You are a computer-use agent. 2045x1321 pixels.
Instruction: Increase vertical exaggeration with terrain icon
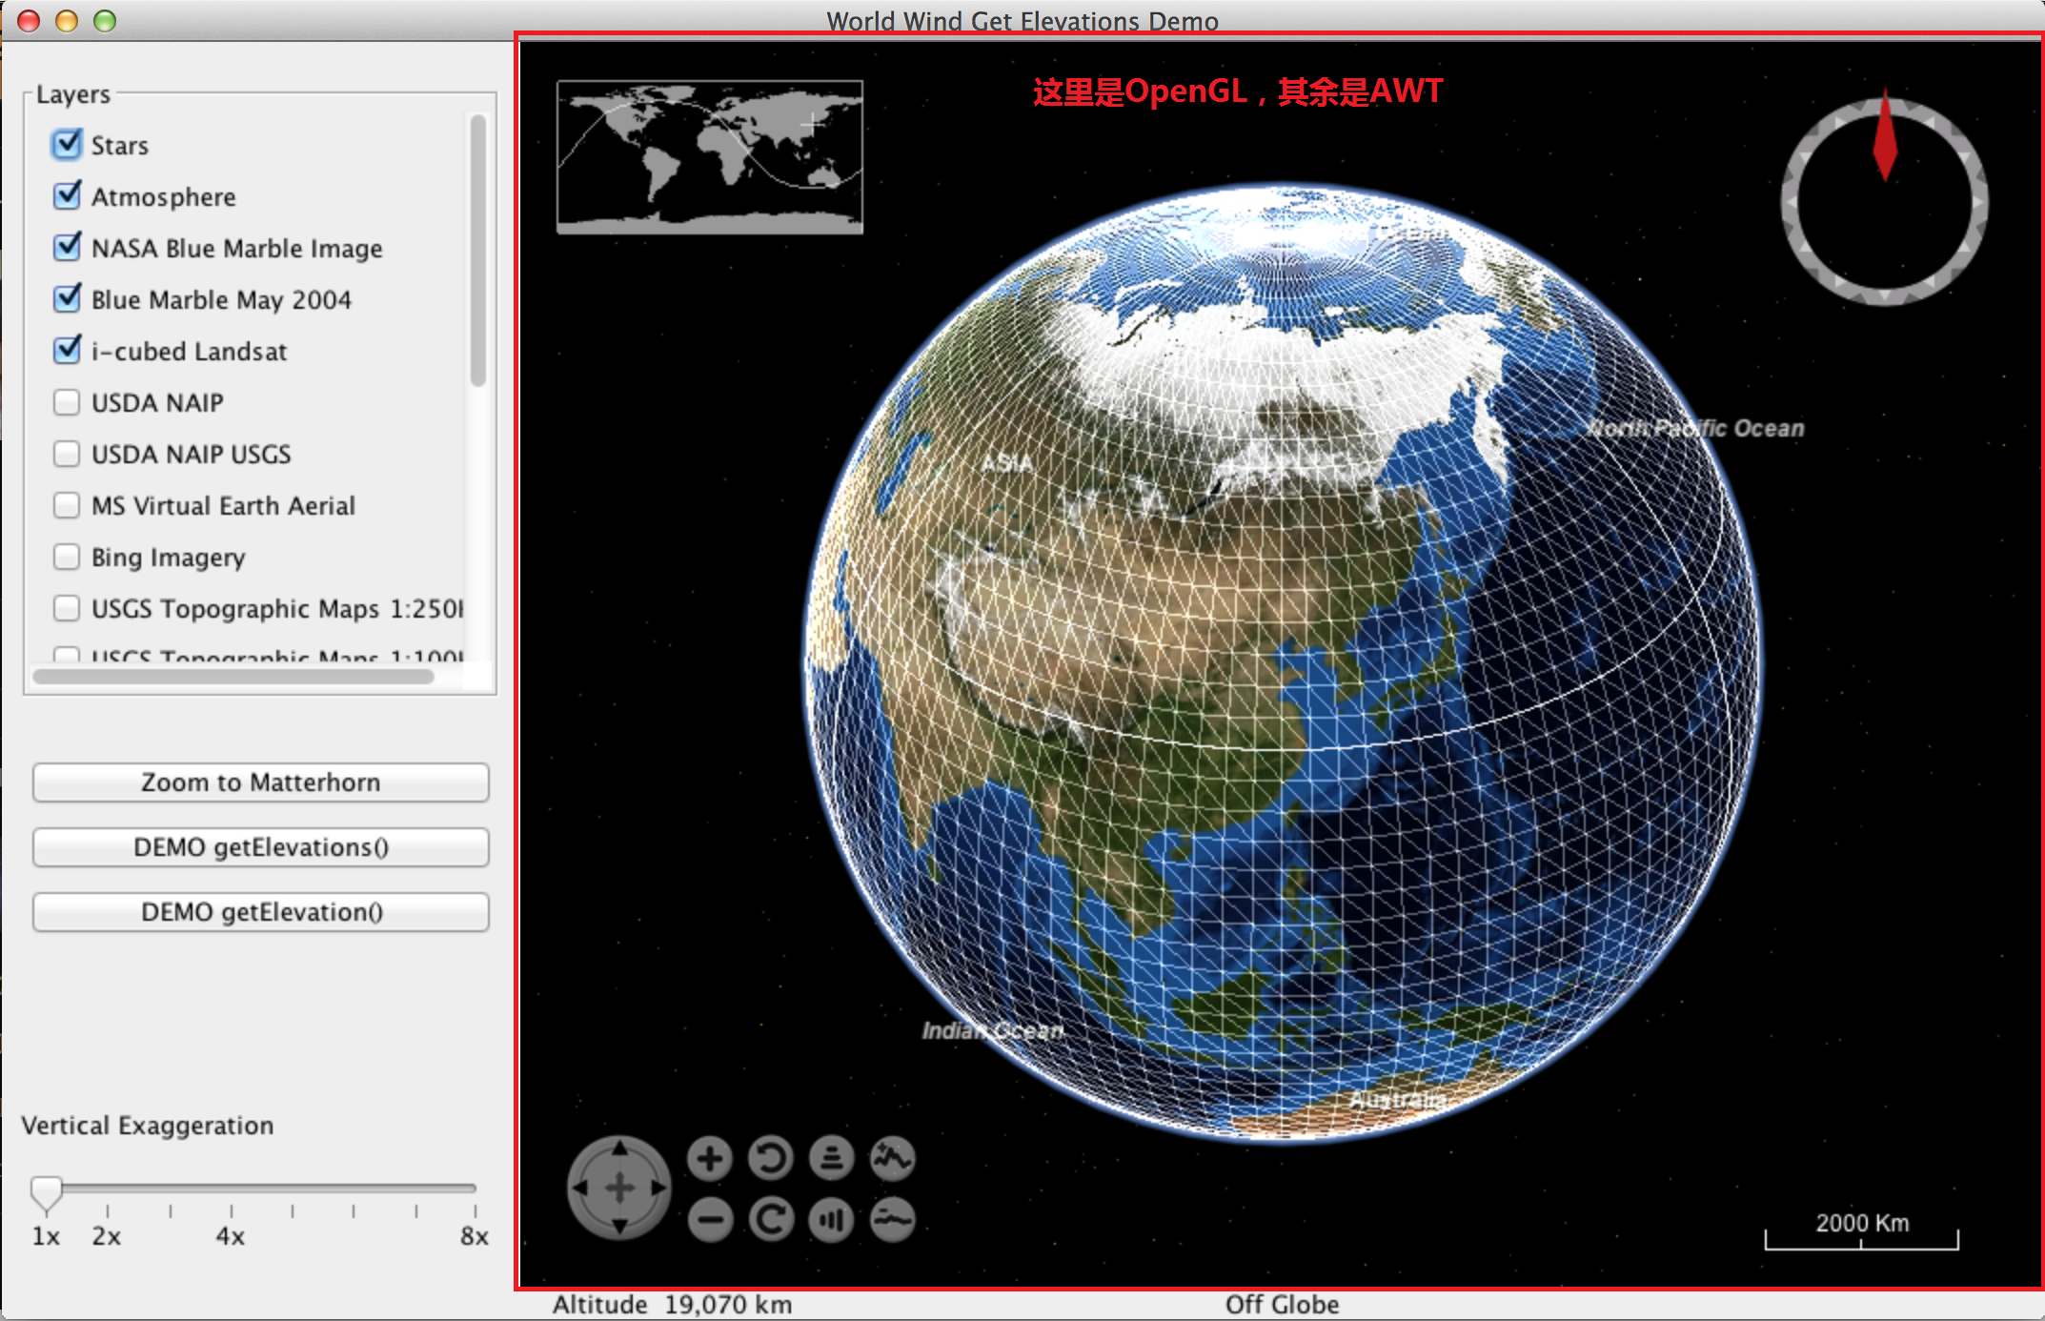coord(892,1159)
